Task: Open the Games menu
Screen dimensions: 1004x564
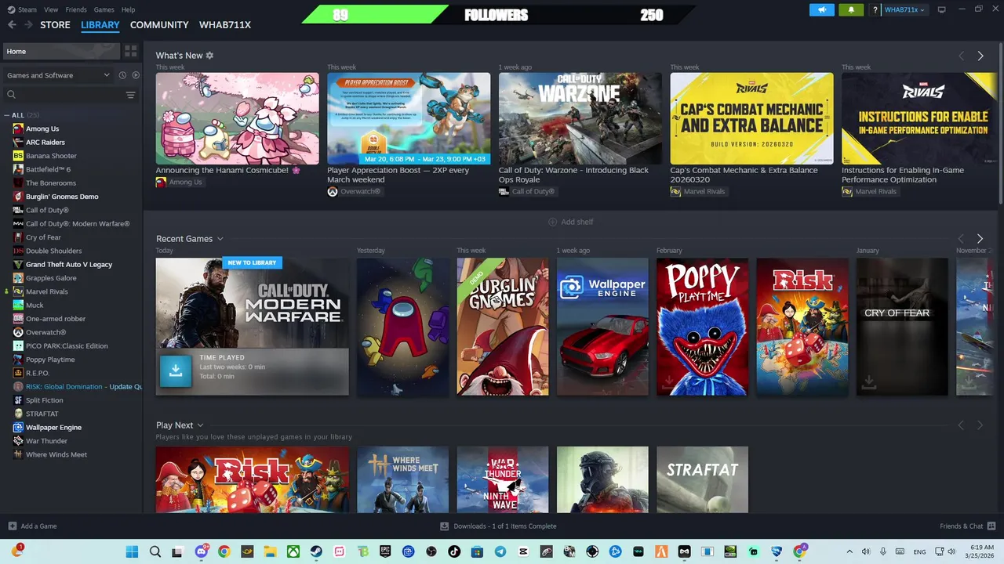Action: pyautogui.click(x=104, y=9)
